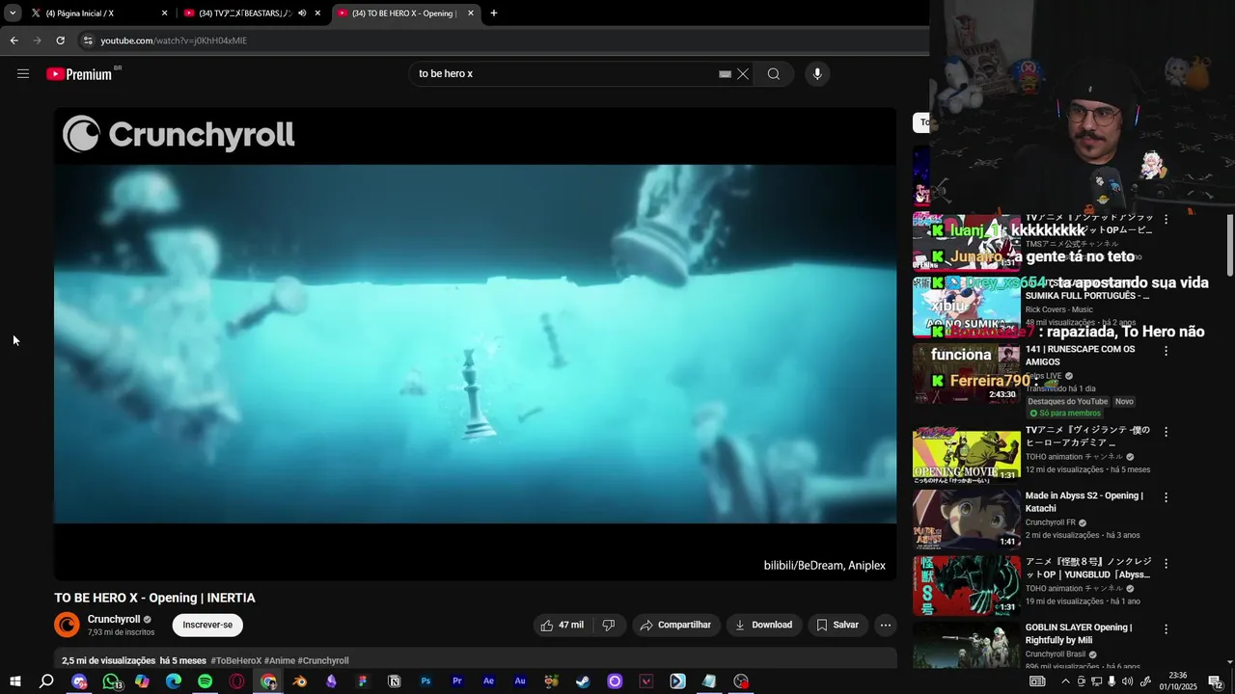Open Blender from the taskbar
This screenshot has width=1235, height=694.
tap(300, 681)
